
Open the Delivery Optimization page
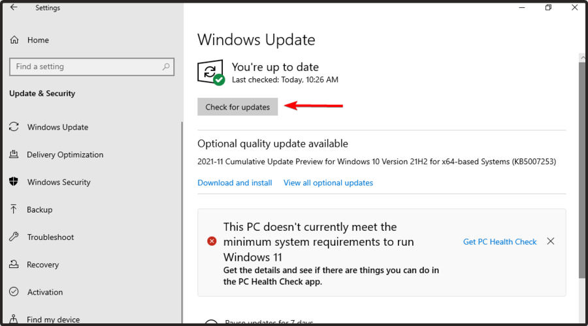pos(65,155)
